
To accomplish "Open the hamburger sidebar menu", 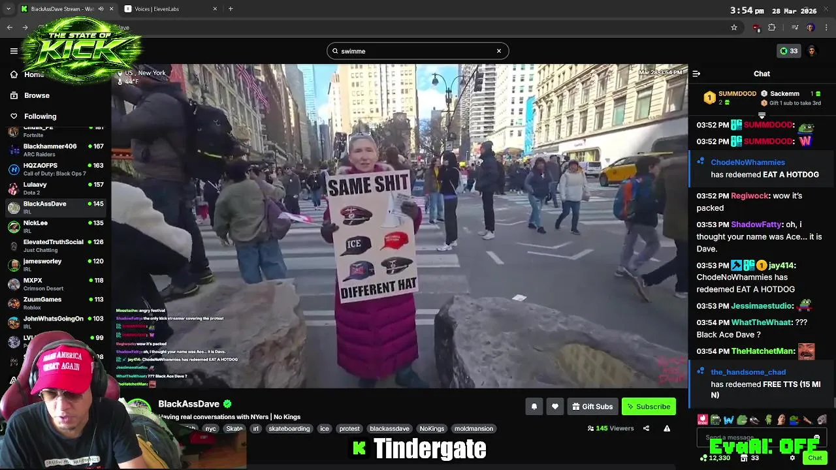I will point(14,51).
